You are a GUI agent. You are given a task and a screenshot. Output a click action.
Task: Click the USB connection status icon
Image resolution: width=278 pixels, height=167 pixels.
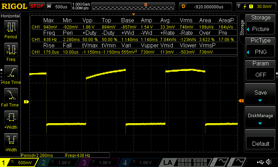coord(260,162)
